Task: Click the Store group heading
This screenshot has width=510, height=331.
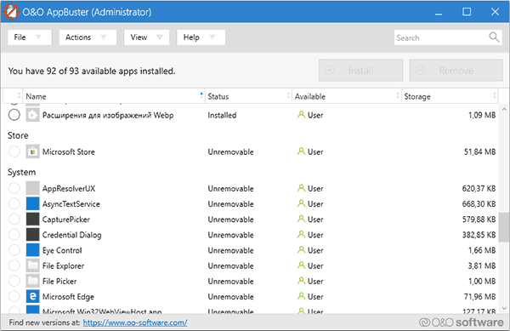Action: 18,135
